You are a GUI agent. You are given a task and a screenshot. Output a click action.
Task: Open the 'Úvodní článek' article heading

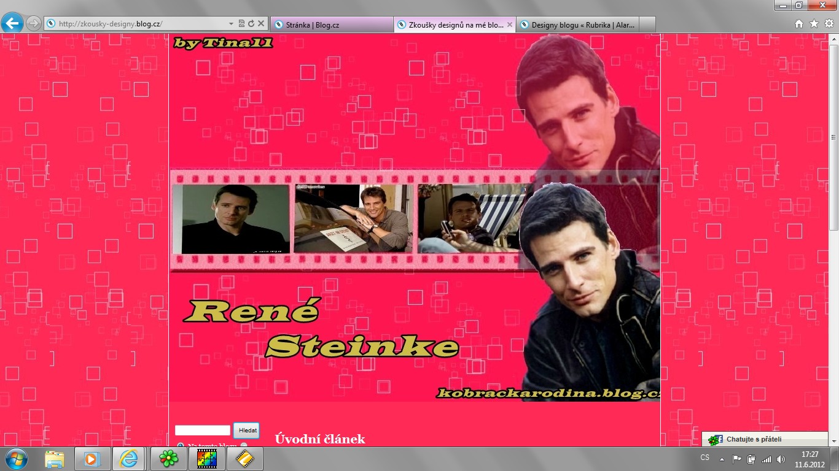(320, 439)
